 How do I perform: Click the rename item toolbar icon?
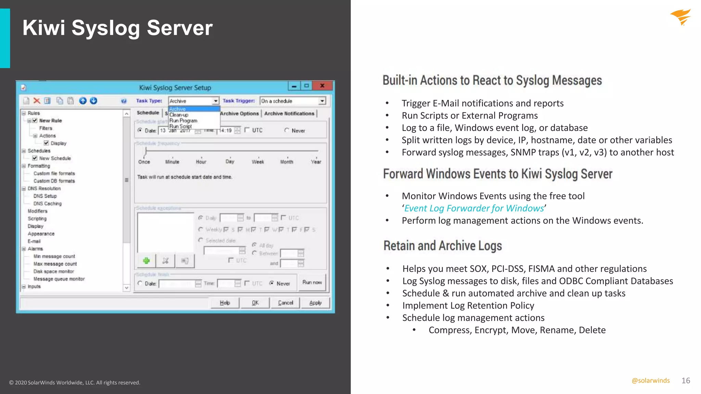(48, 101)
